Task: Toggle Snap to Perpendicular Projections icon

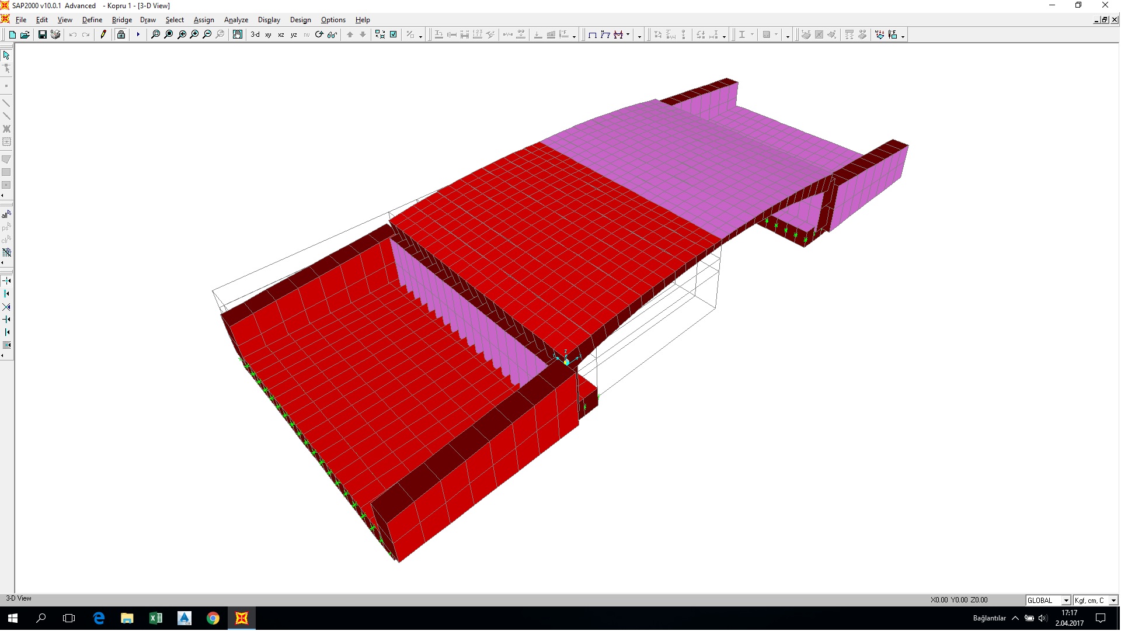Action: point(6,320)
